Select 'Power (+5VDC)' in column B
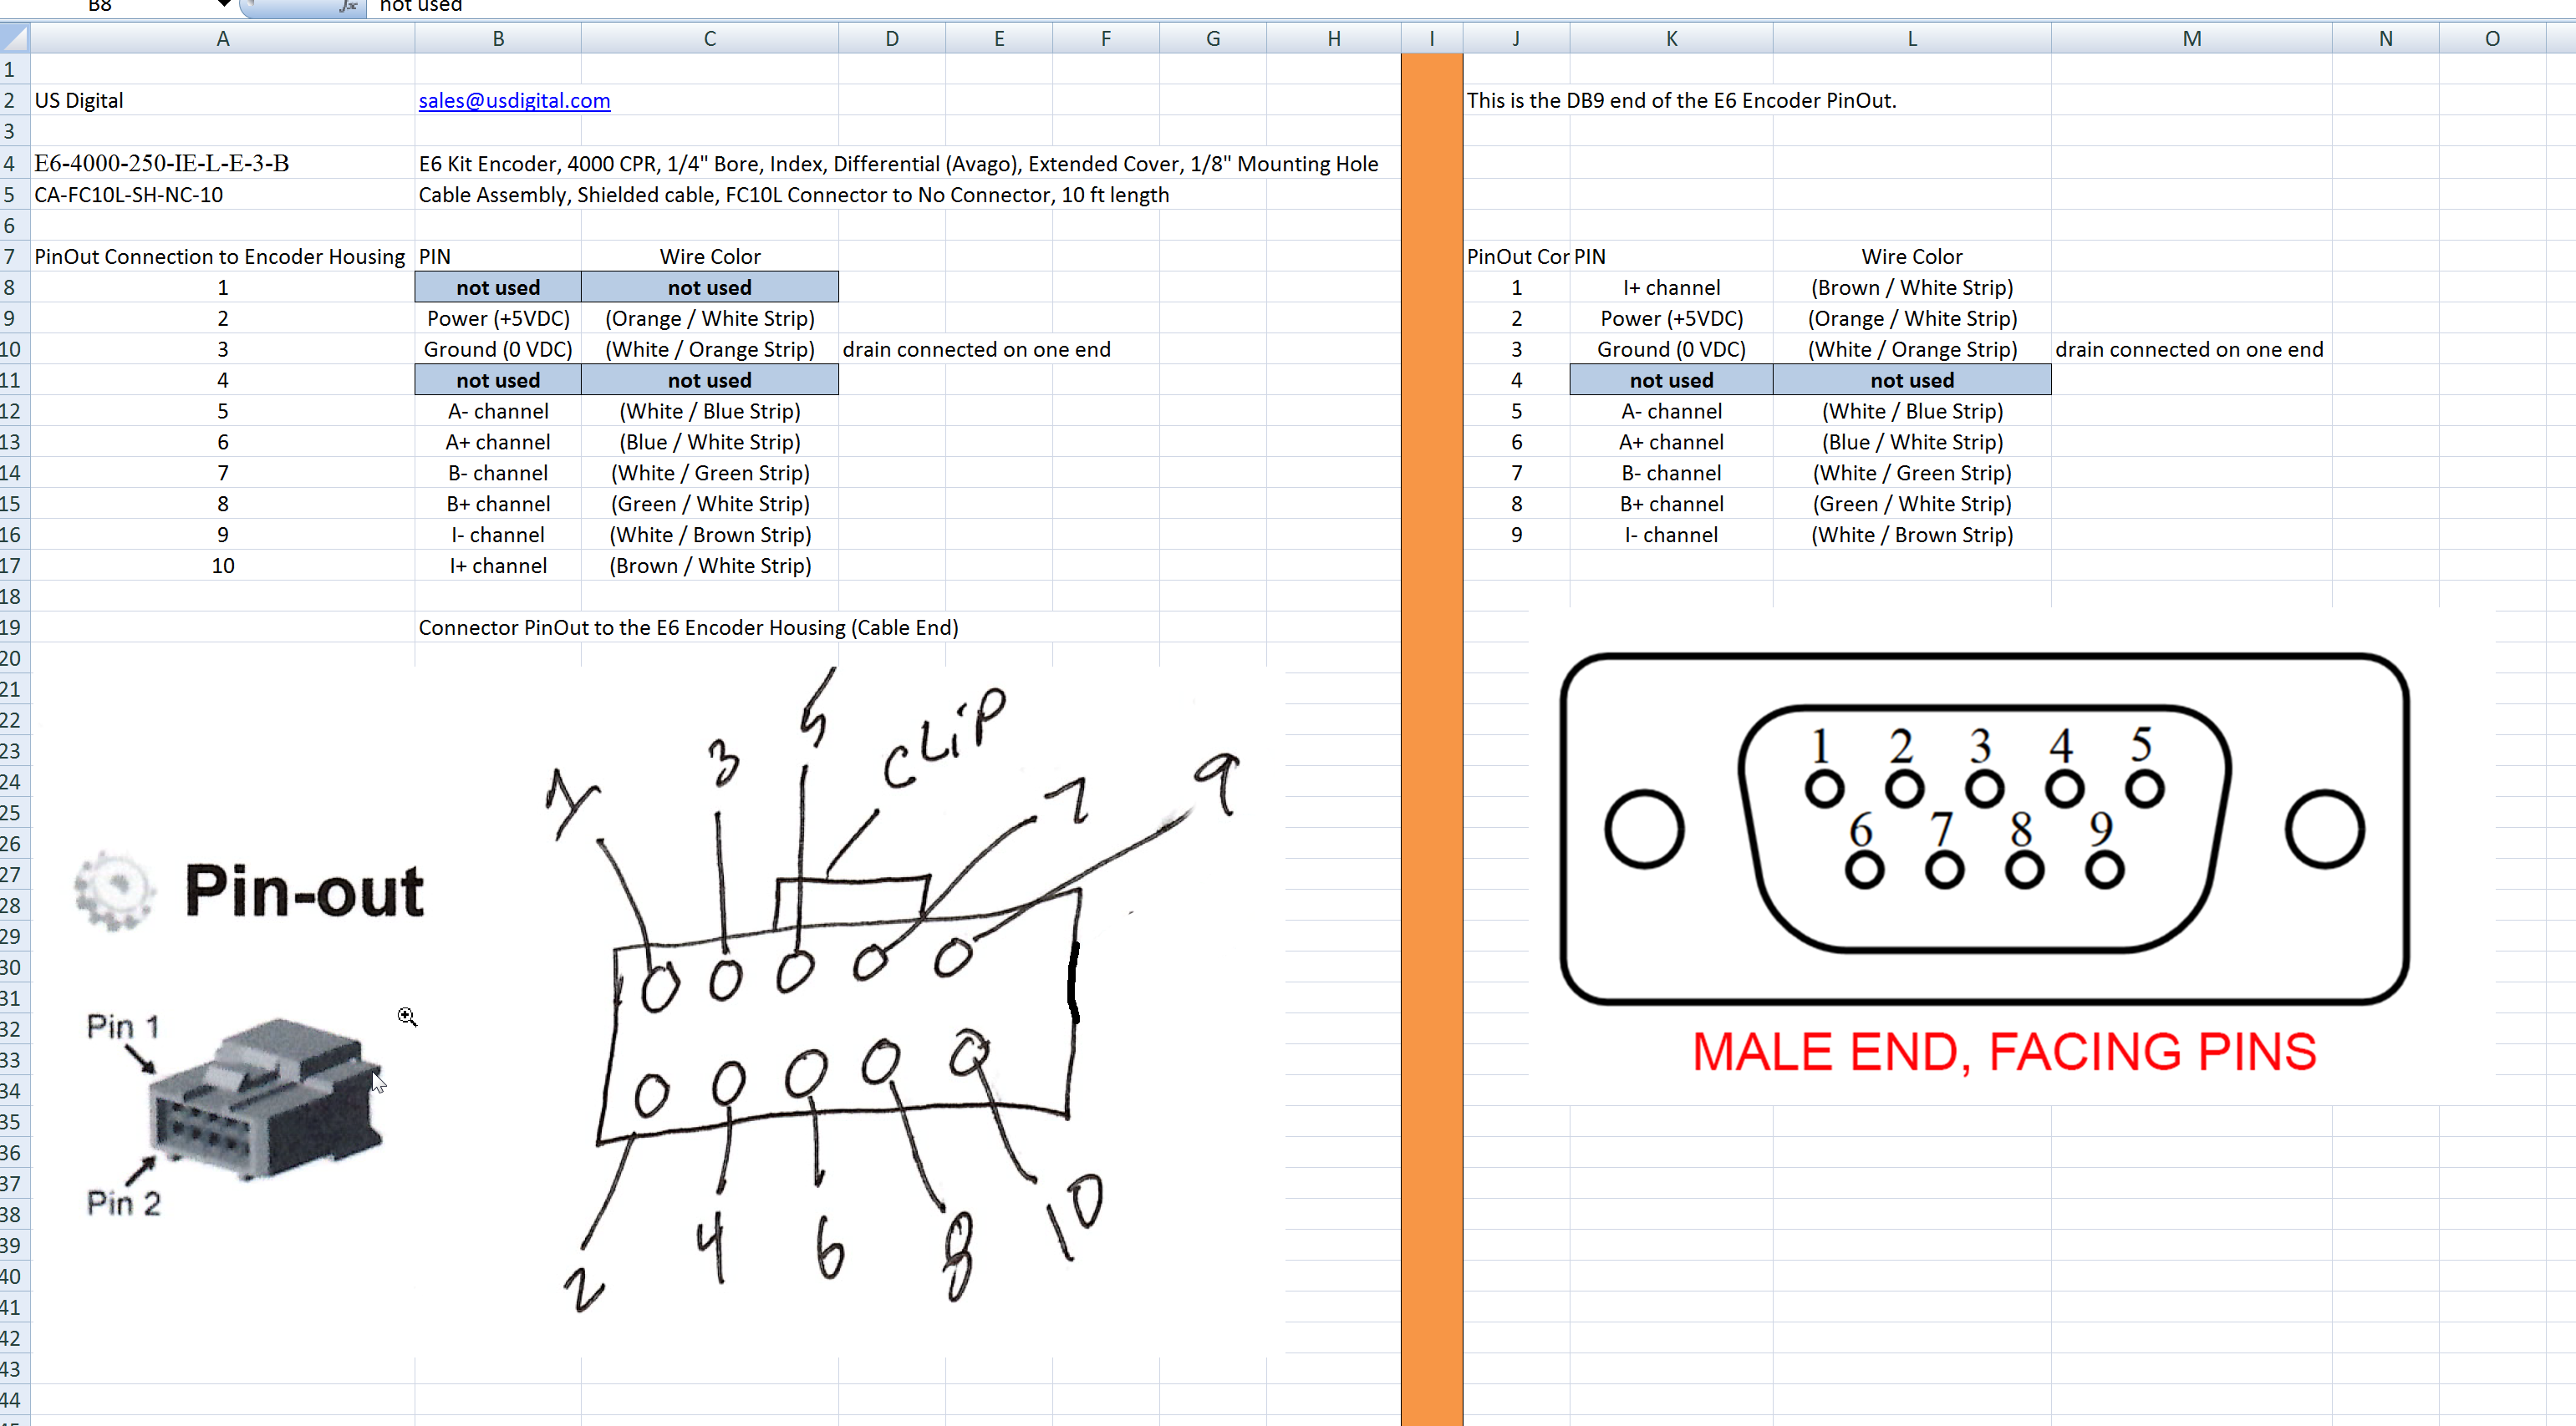 coord(497,319)
